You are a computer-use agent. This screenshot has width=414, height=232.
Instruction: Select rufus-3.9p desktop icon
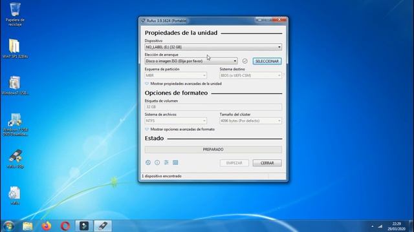coord(15,159)
